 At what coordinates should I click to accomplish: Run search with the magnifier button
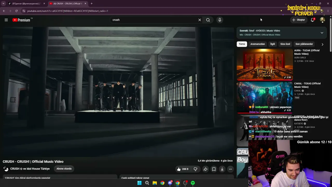pos(208,20)
